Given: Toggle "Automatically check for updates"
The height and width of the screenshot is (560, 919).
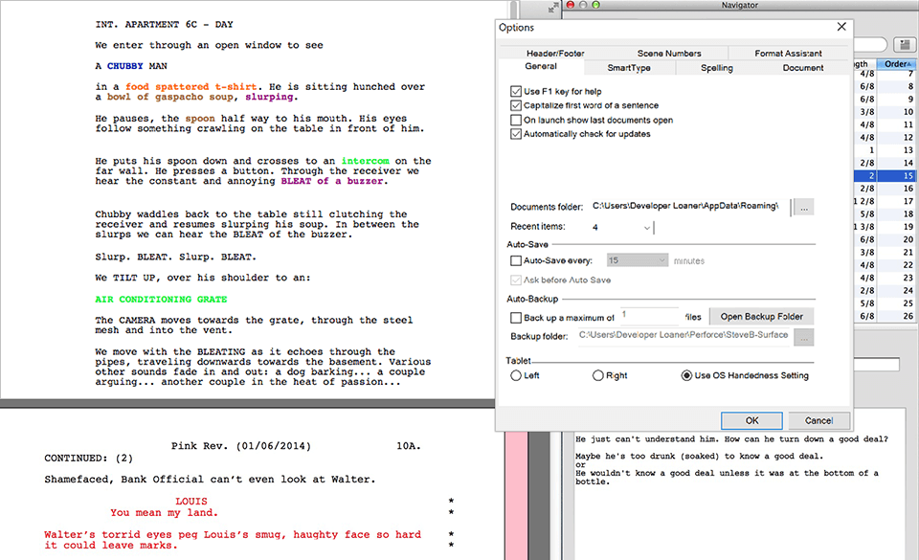Looking at the screenshot, I should (515, 133).
